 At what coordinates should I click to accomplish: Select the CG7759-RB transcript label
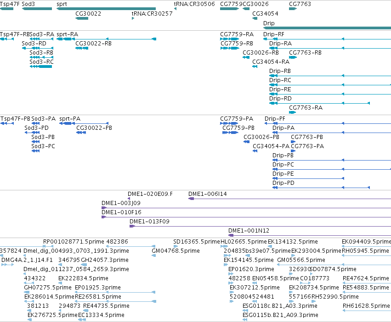click(x=237, y=43)
